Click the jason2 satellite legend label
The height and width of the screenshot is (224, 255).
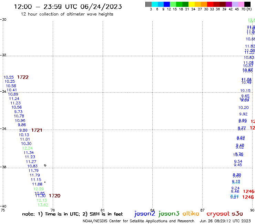145,214
